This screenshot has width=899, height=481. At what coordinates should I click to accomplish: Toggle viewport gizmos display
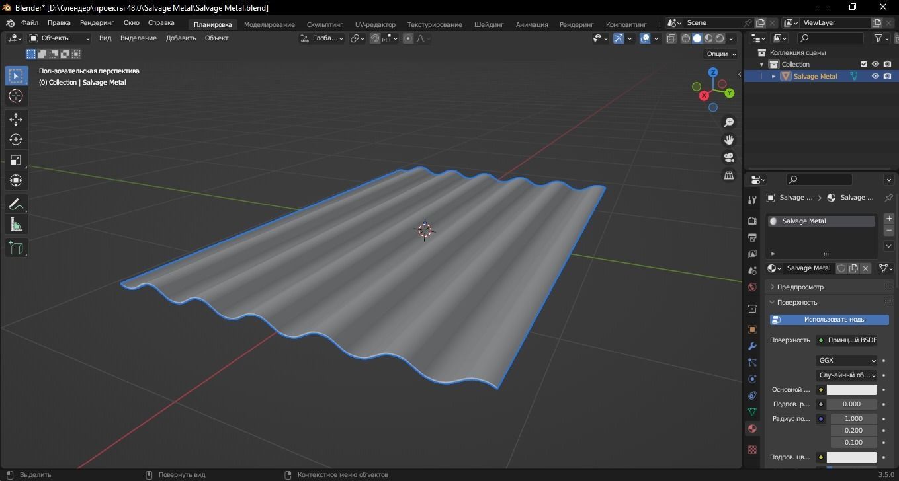pos(618,38)
